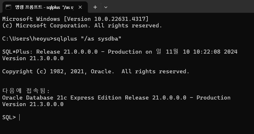Image resolution: width=254 pixels, height=134 pixels.
Task: Click the 'SQL*Plus: Release 21.0.0.0.0 - Production' line
Action: tap(120, 52)
